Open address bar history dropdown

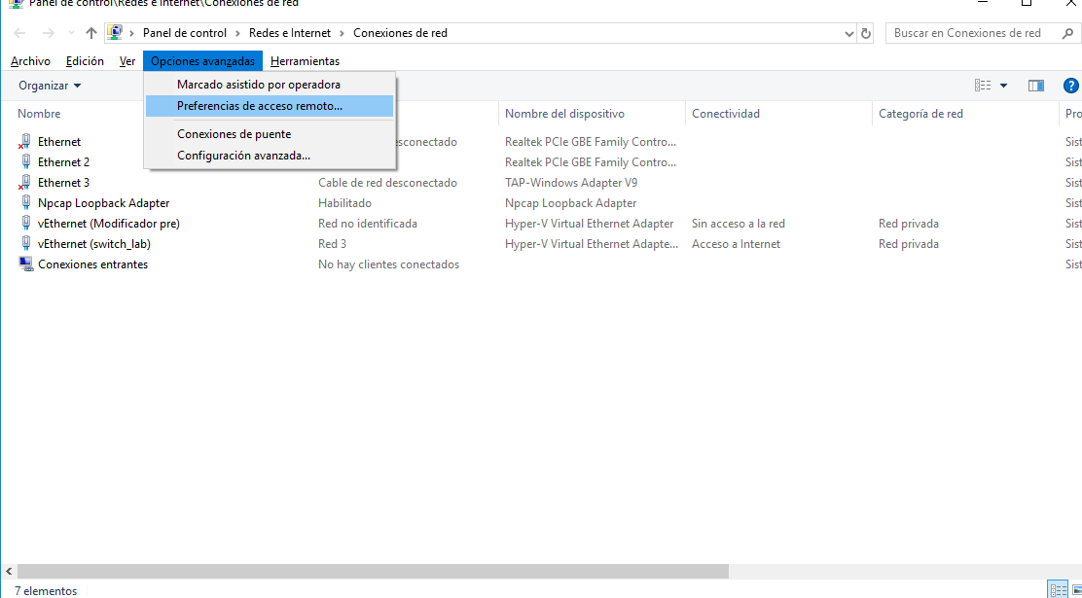(x=849, y=33)
